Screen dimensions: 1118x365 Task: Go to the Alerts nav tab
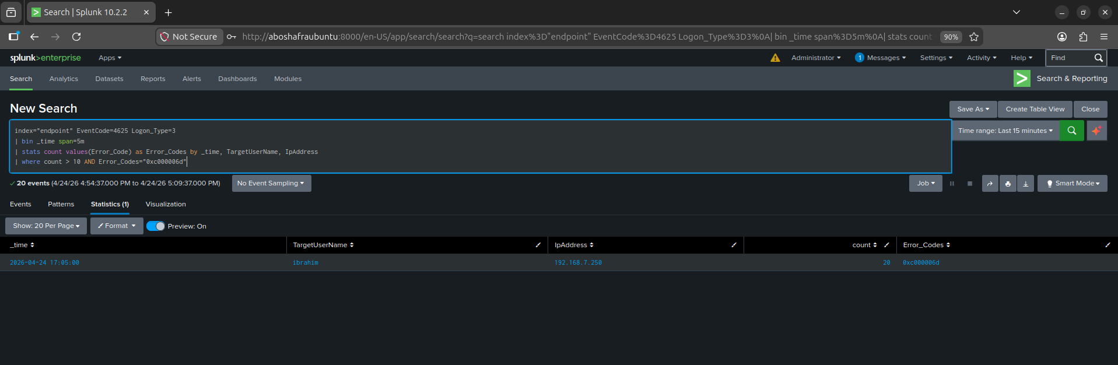pos(191,79)
